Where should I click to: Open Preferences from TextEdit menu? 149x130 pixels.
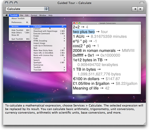pos(20,22)
